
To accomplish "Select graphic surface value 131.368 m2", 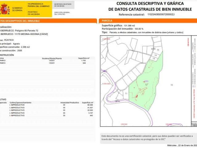I will (x=129, y=26).
